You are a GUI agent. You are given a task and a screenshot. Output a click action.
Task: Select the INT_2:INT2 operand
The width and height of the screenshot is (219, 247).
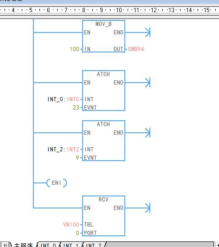point(63,149)
